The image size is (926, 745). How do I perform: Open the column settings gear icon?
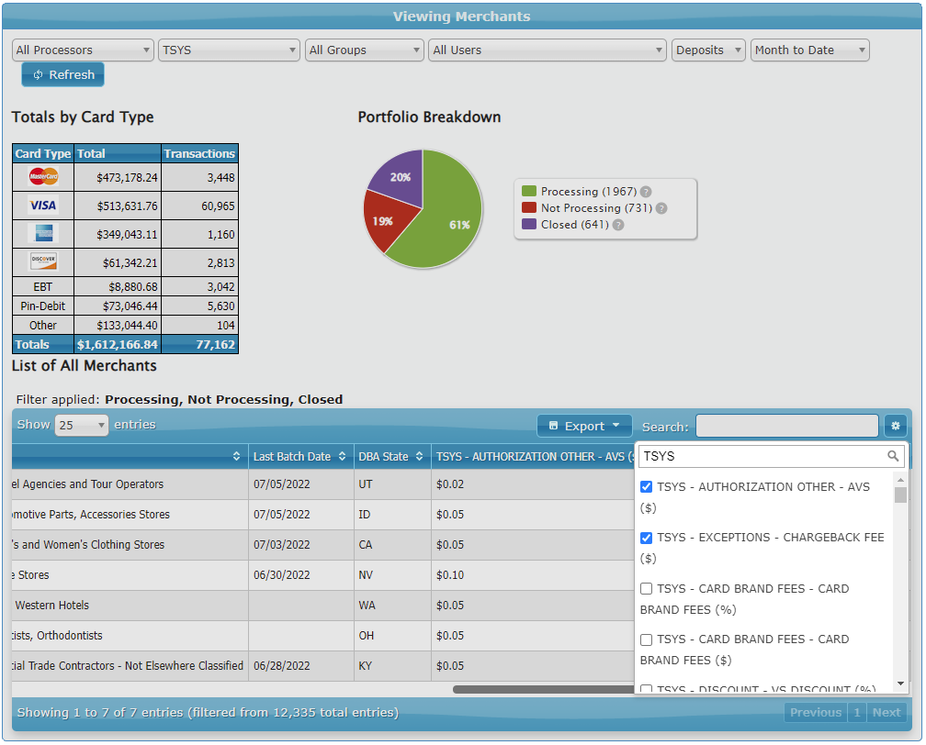(895, 426)
